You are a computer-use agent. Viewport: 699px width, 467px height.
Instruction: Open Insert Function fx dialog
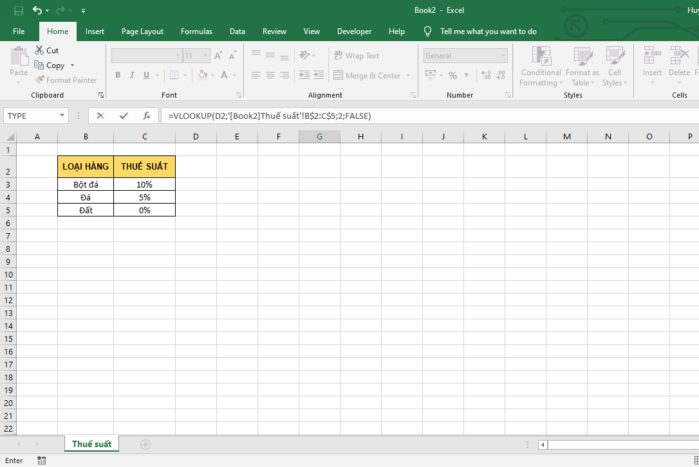(147, 116)
